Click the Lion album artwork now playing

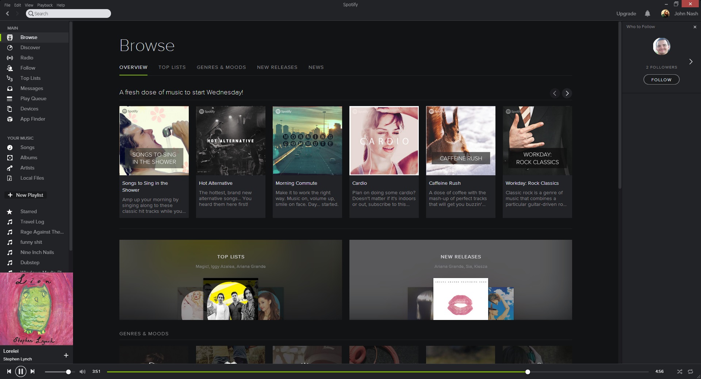coord(37,309)
